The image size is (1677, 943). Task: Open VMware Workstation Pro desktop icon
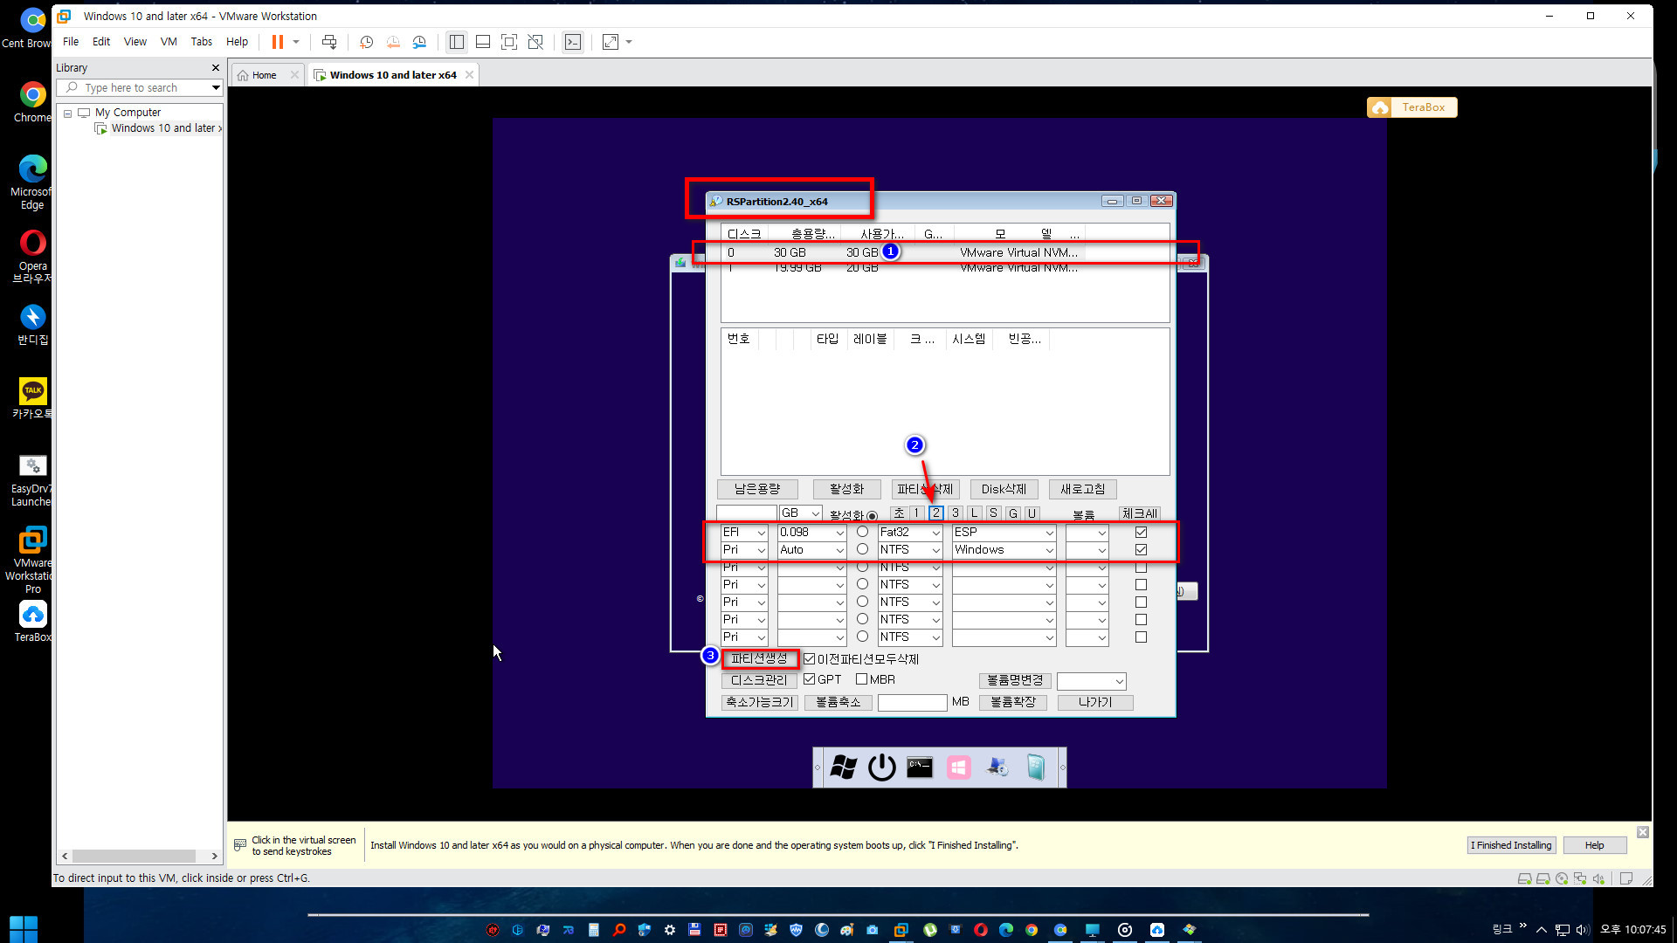point(32,561)
